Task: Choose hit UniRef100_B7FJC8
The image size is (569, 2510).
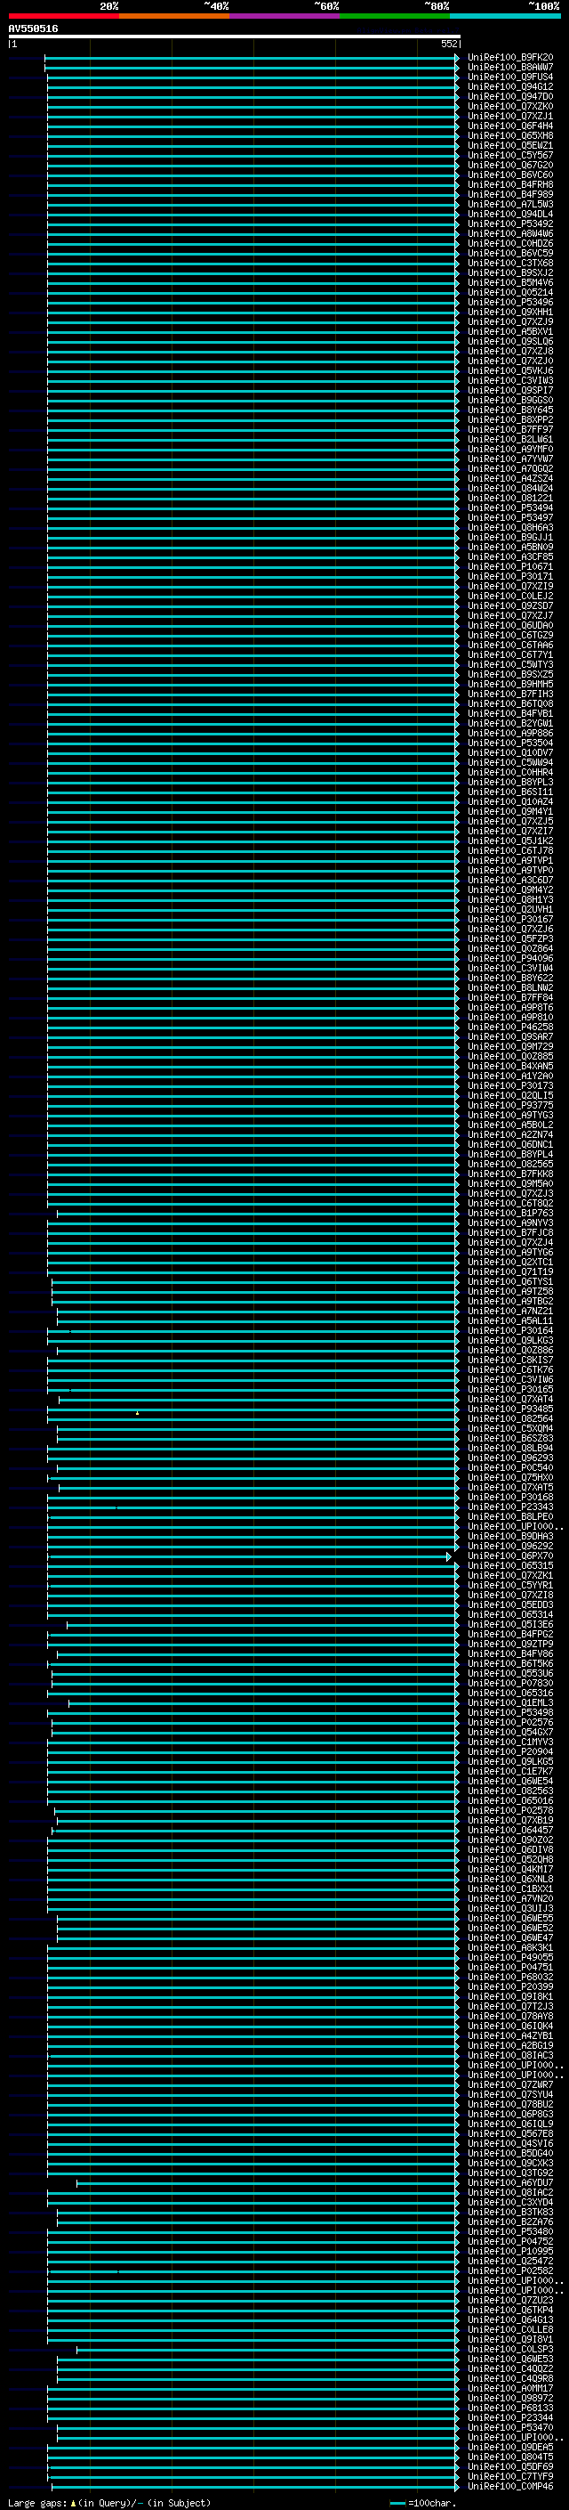Action: click(509, 1232)
